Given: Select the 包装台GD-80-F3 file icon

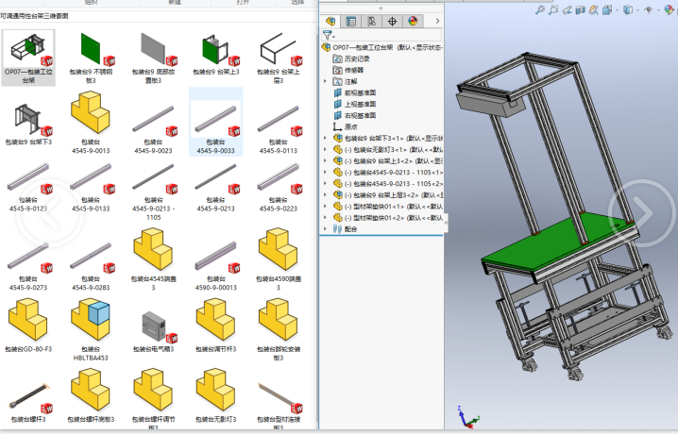Looking at the screenshot, I should [28, 320].
